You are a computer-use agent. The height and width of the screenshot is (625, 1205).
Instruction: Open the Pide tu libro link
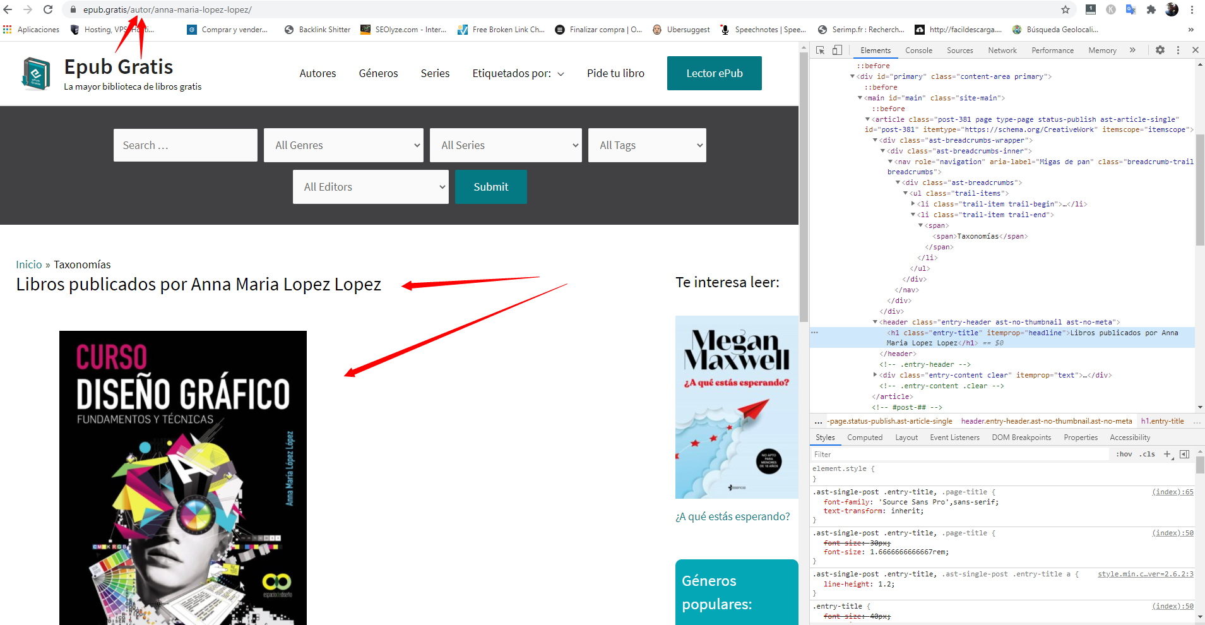[x=615, y=73]
